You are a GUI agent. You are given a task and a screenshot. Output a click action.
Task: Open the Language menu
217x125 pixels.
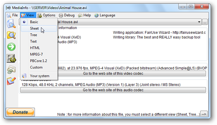click(x=105, y=15)
